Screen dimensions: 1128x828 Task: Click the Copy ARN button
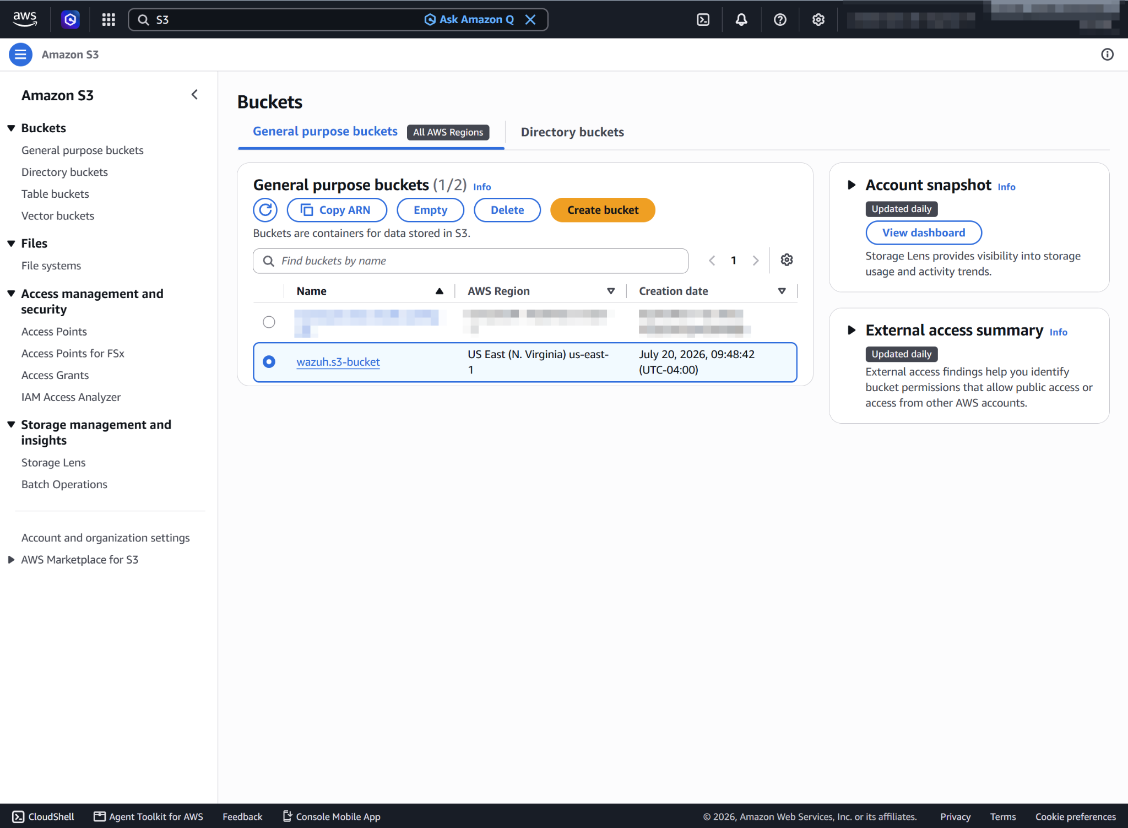point(337,210)
